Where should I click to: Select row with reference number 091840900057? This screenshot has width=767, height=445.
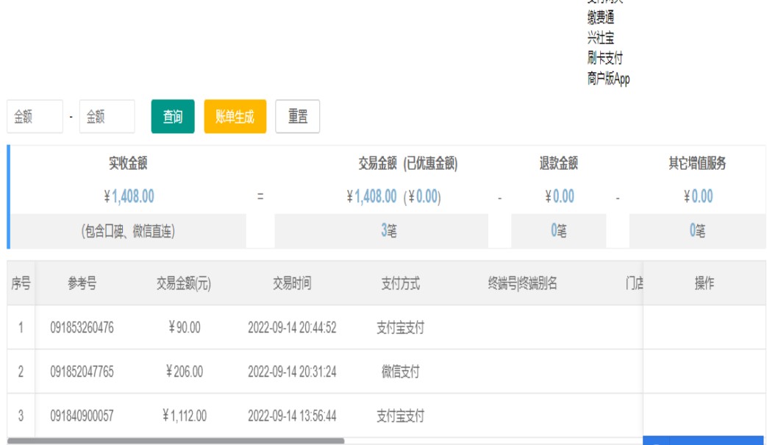coord(82,416)
